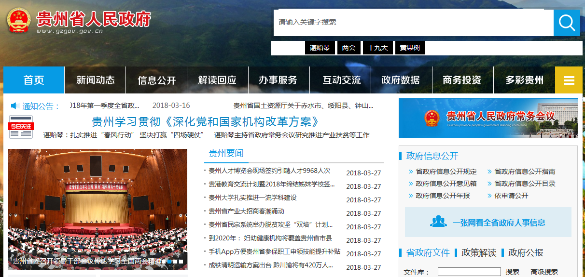Screen dimensions: 585x277
Task: Open the 省政府信息公开指南 link
Action: click(x=525, y=171)
